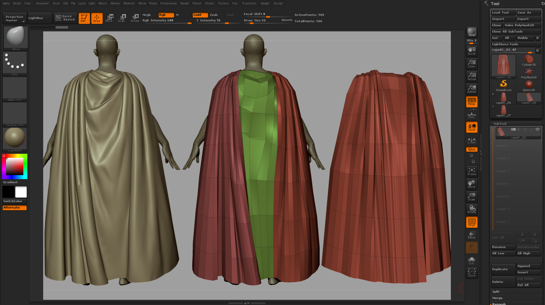Viewport: 545px width, 305px height.
Task: Toggle the PolyF wireframe icon
Action: tap(472, 222)
